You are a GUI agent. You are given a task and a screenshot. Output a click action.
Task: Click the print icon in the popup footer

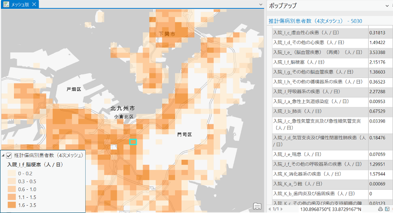(x=380, y=209)
